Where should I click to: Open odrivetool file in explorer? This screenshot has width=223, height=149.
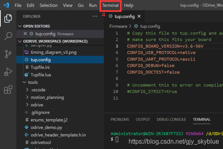[x=41, y=142]
